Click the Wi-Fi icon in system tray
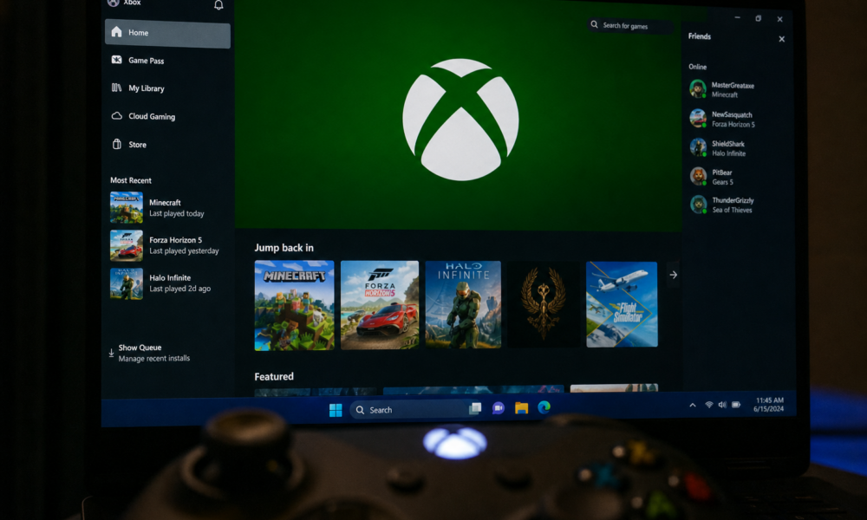867x520 pixels. pos(709,405)
